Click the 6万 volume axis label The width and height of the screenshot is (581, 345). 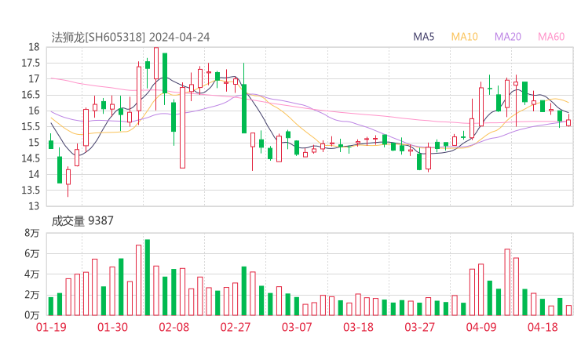[x=32, y=254]
